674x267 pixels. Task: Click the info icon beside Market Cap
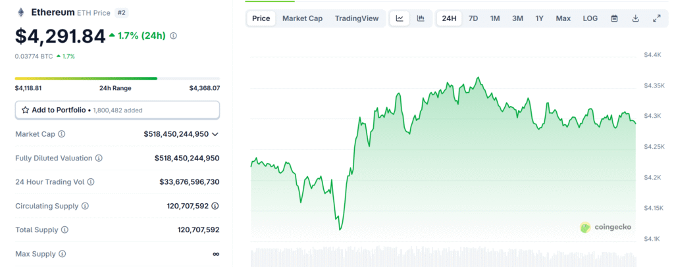click(x=62, y=134)
